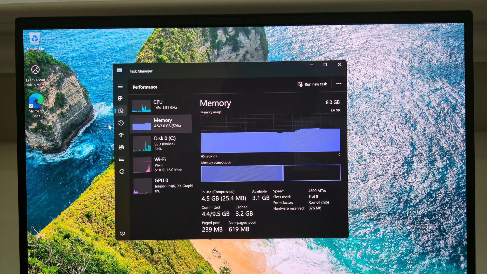Select the Wi-Fi performance item

[162, 165]
